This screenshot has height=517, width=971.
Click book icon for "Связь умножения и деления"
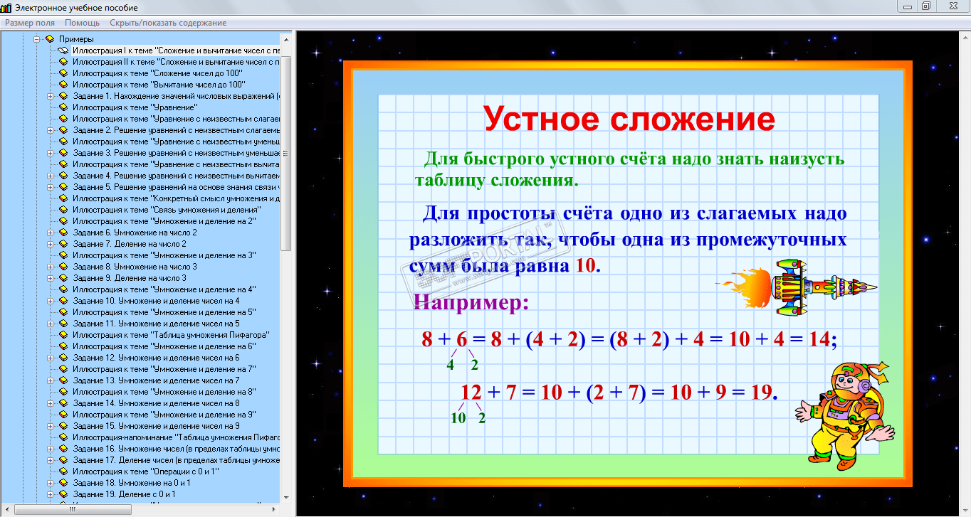click(x=63, y=210)
